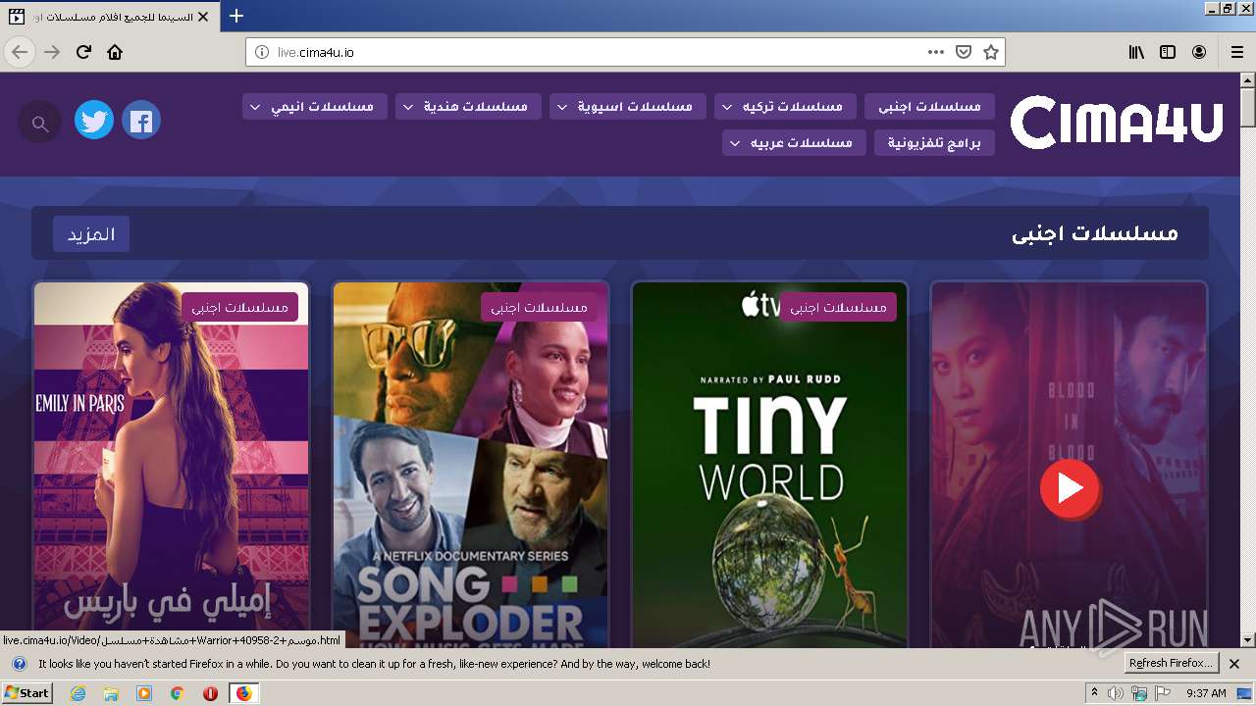This screenshot has width=1256, height=706.
Task: Click category tag on Song Exploder card
Action: [539, 307]
